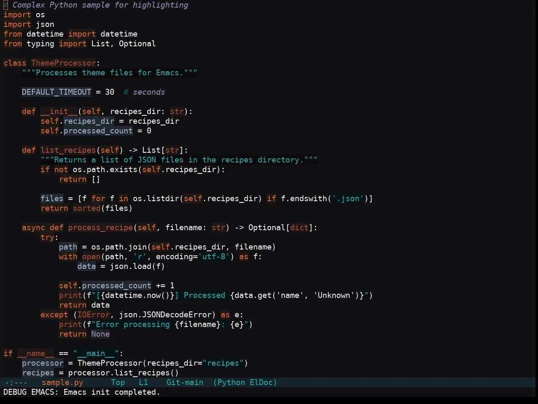Click 'self.processed_count += 1' line
Screen dimensions: 538x404
(x=116, y=286)
